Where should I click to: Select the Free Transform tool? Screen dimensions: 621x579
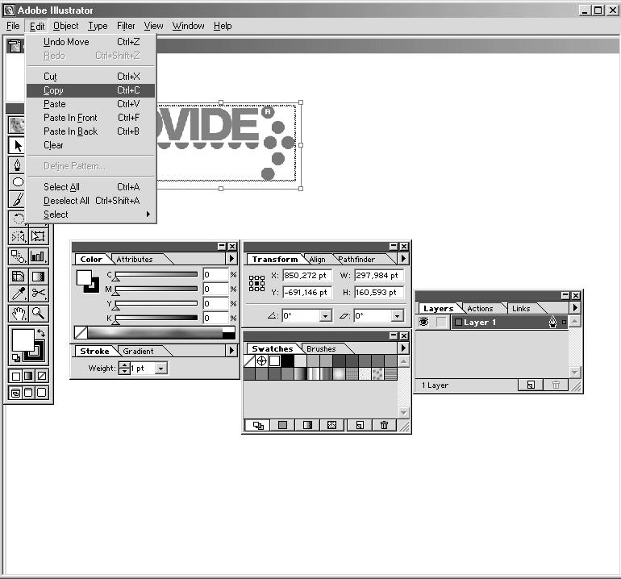point(39,236)
